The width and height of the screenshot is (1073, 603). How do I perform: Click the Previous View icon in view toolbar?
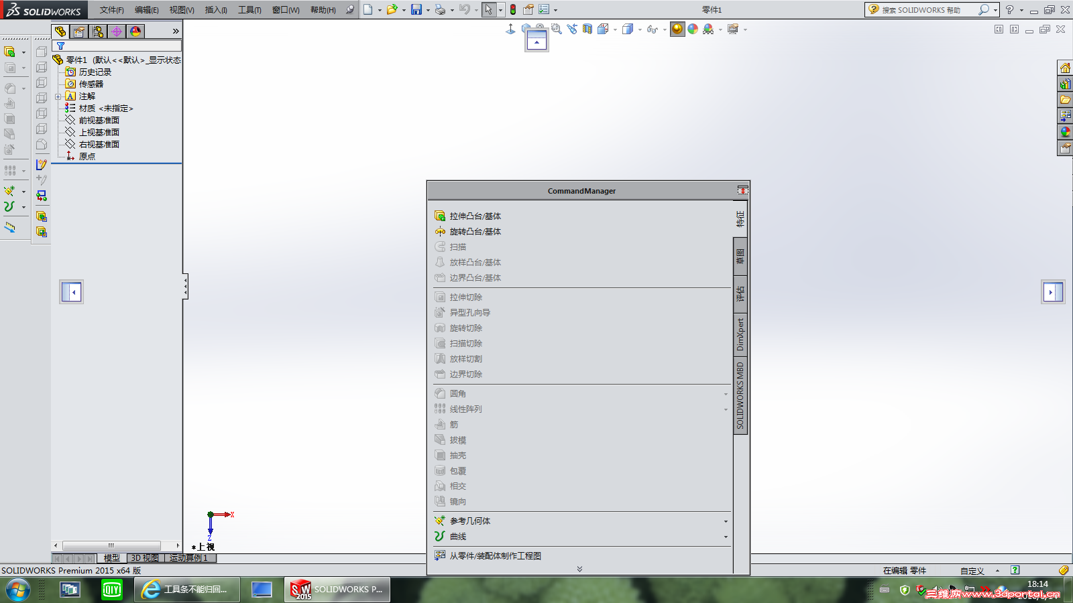click(x=571, y=29)
